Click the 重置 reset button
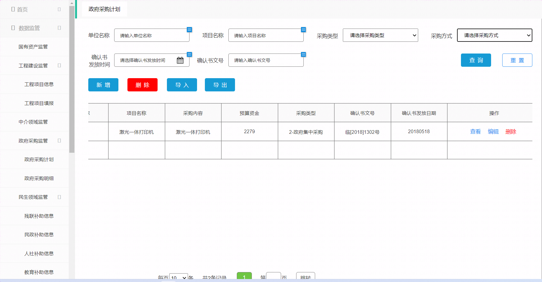542x282 pixels. point(517,60)
